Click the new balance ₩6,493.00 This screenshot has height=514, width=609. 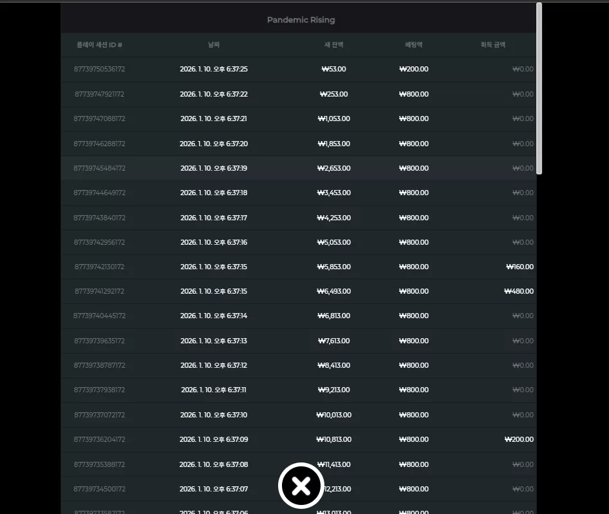[333, 291]
